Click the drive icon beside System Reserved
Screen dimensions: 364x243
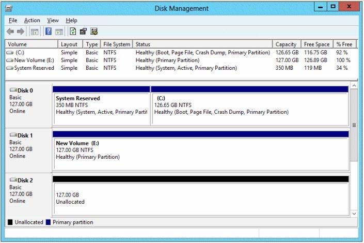[x=10, y=68]
